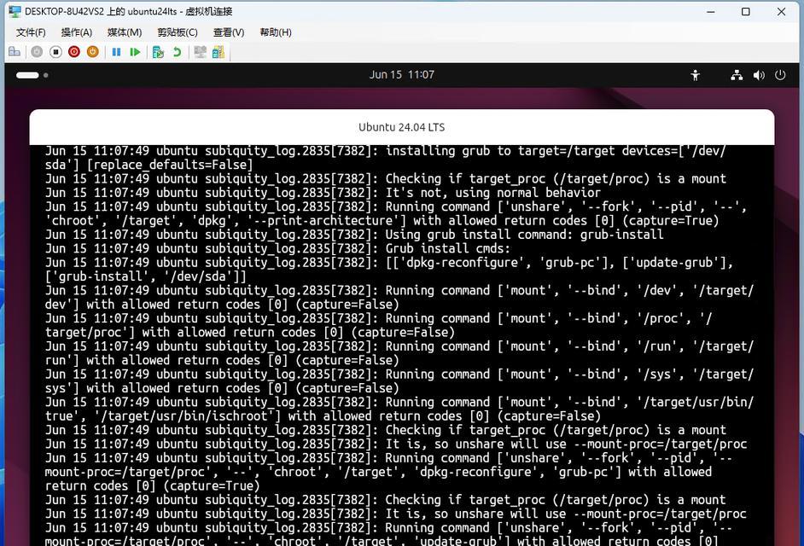804x546 pixels.
Task: Open the 文件(F) menu
Action: coord(31,32)
